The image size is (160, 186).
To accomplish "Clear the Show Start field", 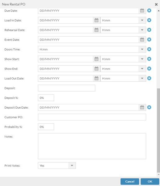I will [x=149, y=59].
